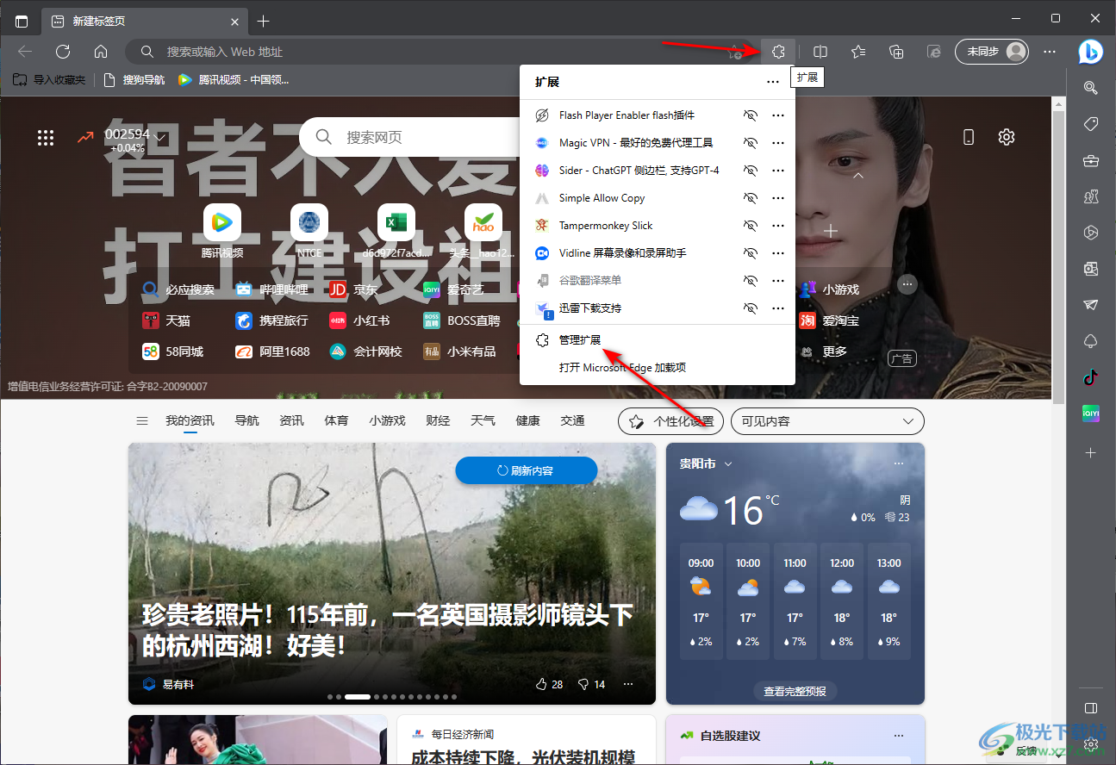Open a new browser tab with plus
Screen dimensions: 1116x765
point(264,21)
